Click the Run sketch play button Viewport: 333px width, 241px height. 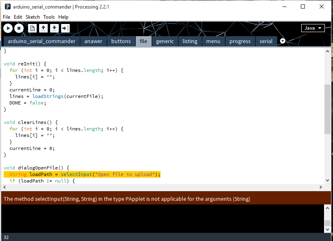[8, 28]
